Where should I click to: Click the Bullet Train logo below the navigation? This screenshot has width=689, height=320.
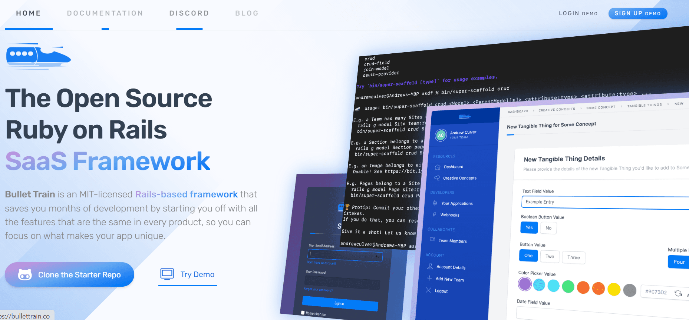[x=38, y=56]
